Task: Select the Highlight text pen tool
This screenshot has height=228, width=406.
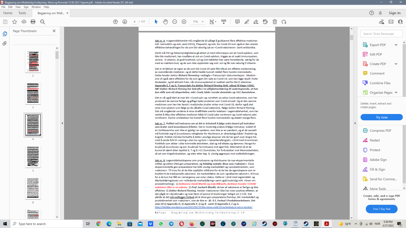Action: coord(247,22)
